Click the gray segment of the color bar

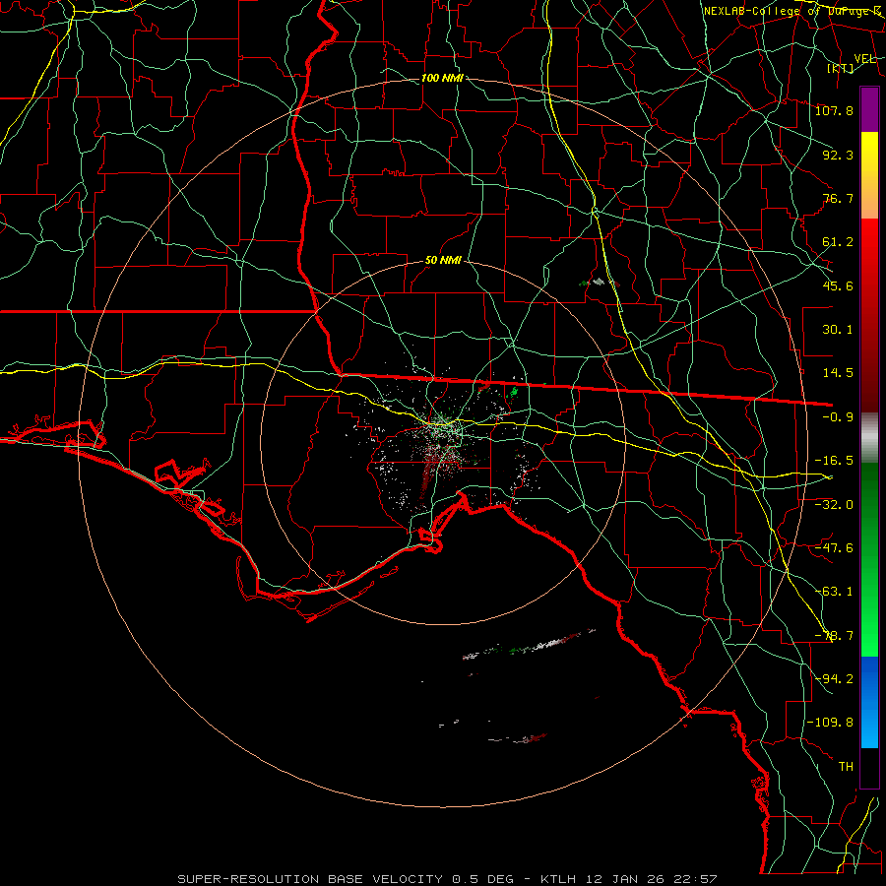coord(869,438)
